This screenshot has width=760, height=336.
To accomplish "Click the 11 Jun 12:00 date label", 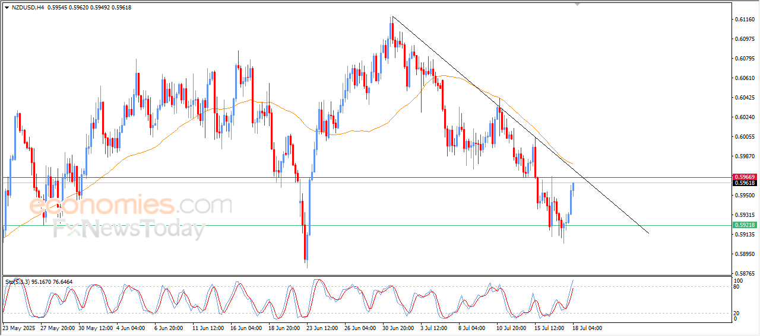I will click(x=209, y=328).
